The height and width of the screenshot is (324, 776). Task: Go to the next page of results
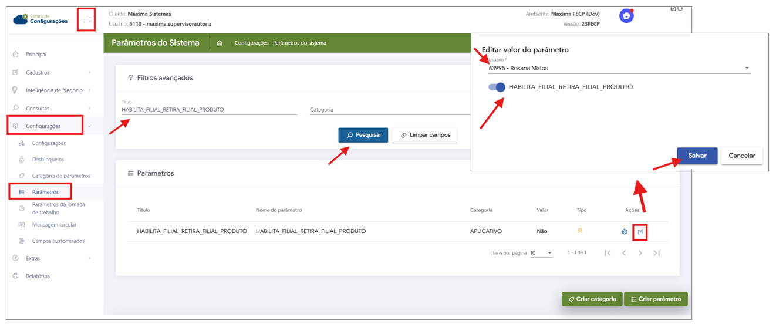click(640, 253)
